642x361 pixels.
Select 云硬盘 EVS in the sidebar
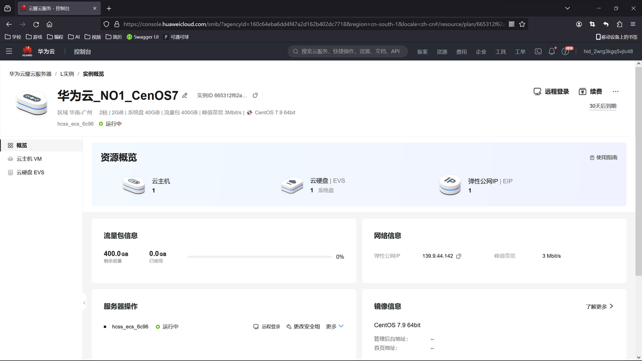(x=41, y=172)
